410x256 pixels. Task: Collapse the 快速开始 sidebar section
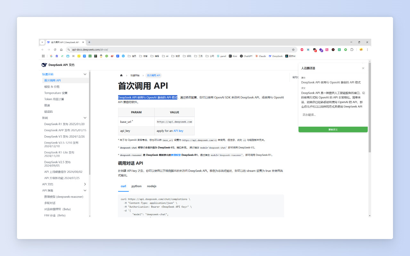(85, 74)
